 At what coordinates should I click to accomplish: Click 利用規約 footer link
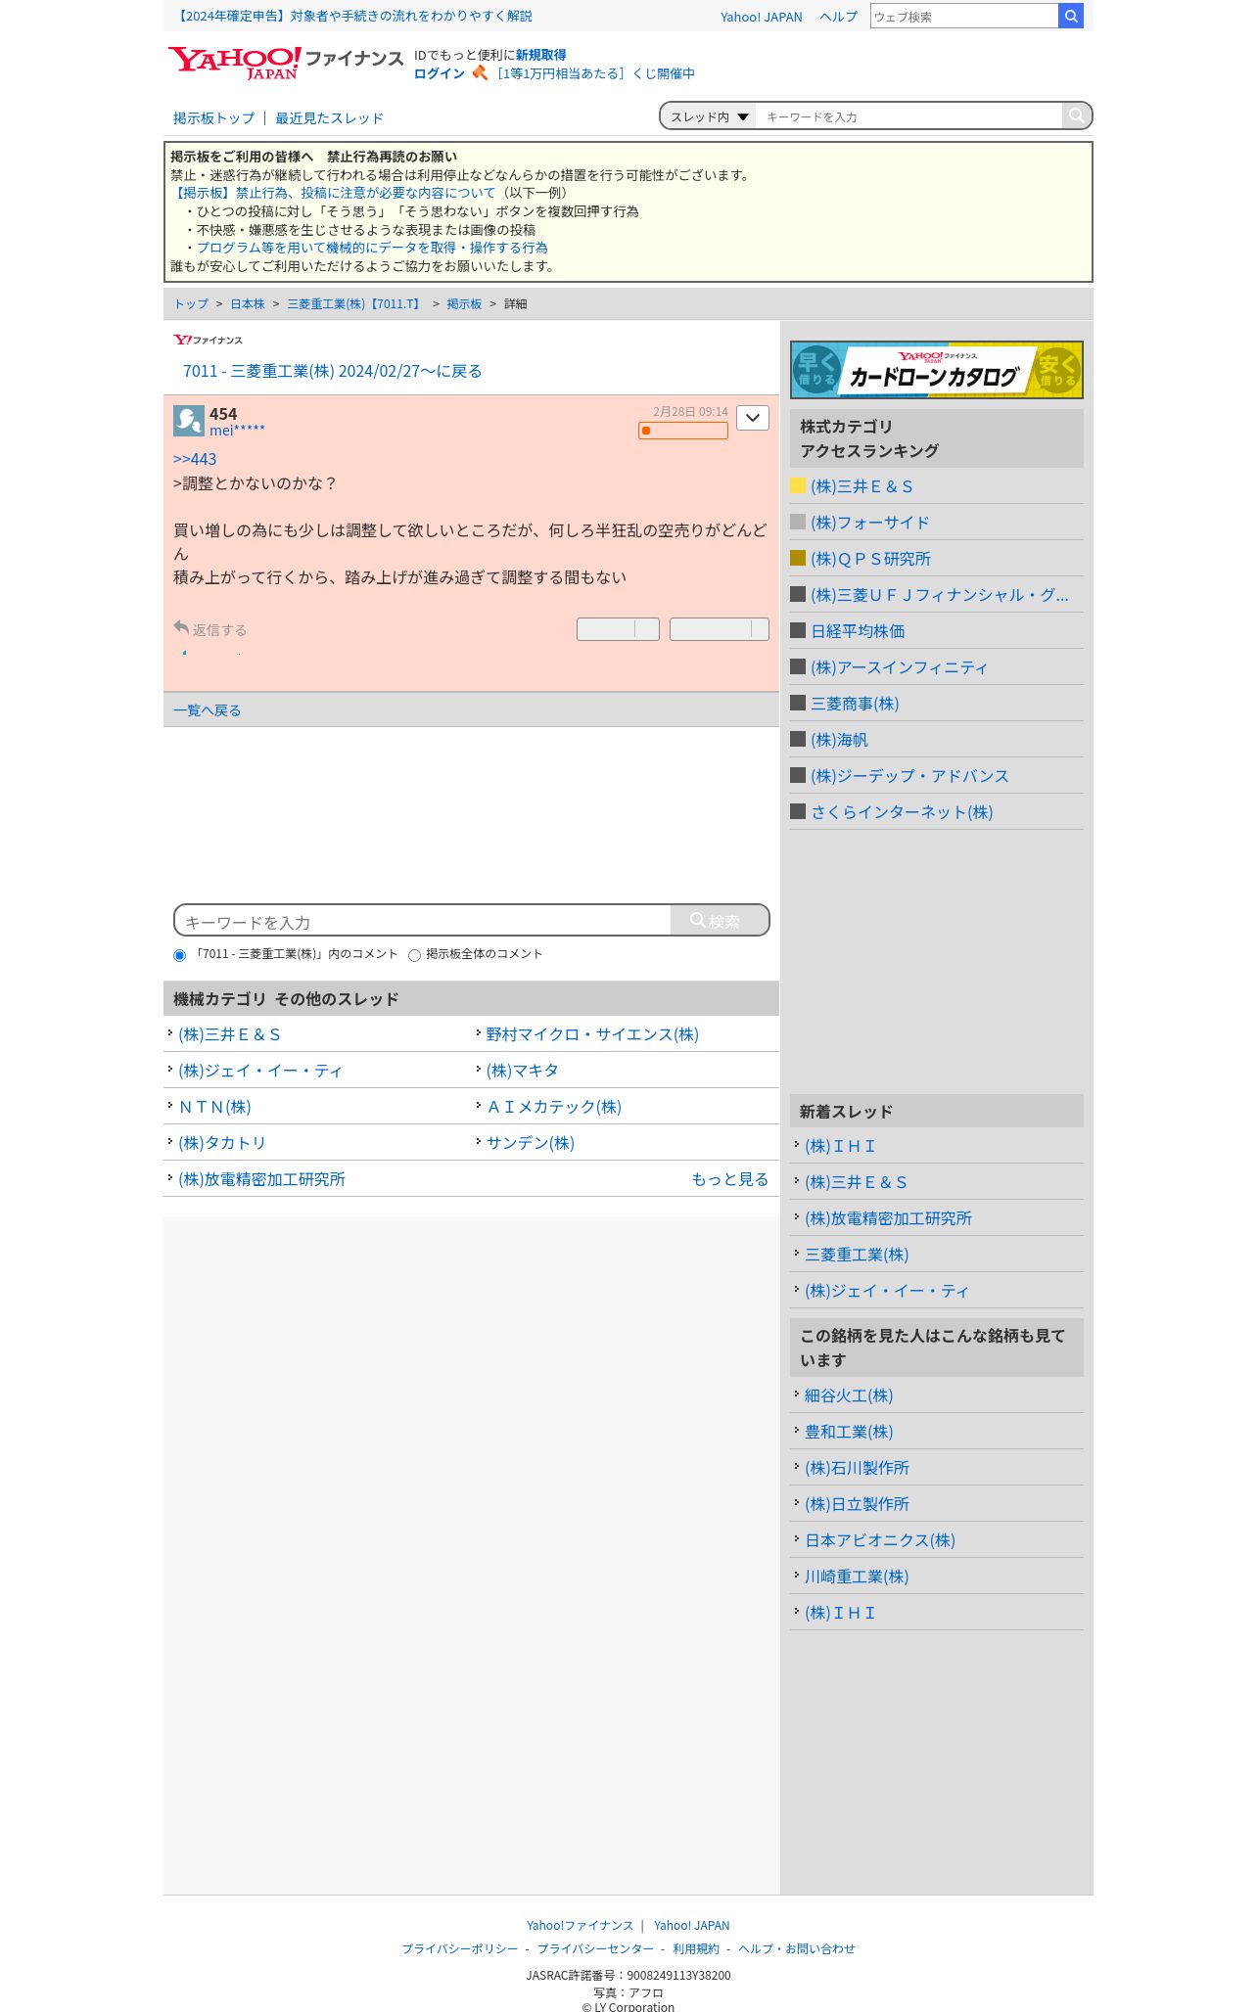point(695,1948)
